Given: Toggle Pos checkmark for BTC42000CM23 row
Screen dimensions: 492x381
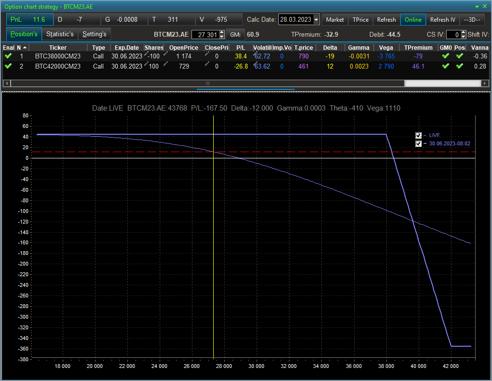Looking at the screenshot, I should pos(460,66).
